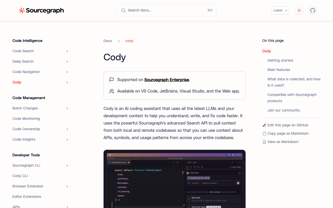Click the users icon beside the availability note
The height and width of the screenshot is (208, 333).
(111, 91)
